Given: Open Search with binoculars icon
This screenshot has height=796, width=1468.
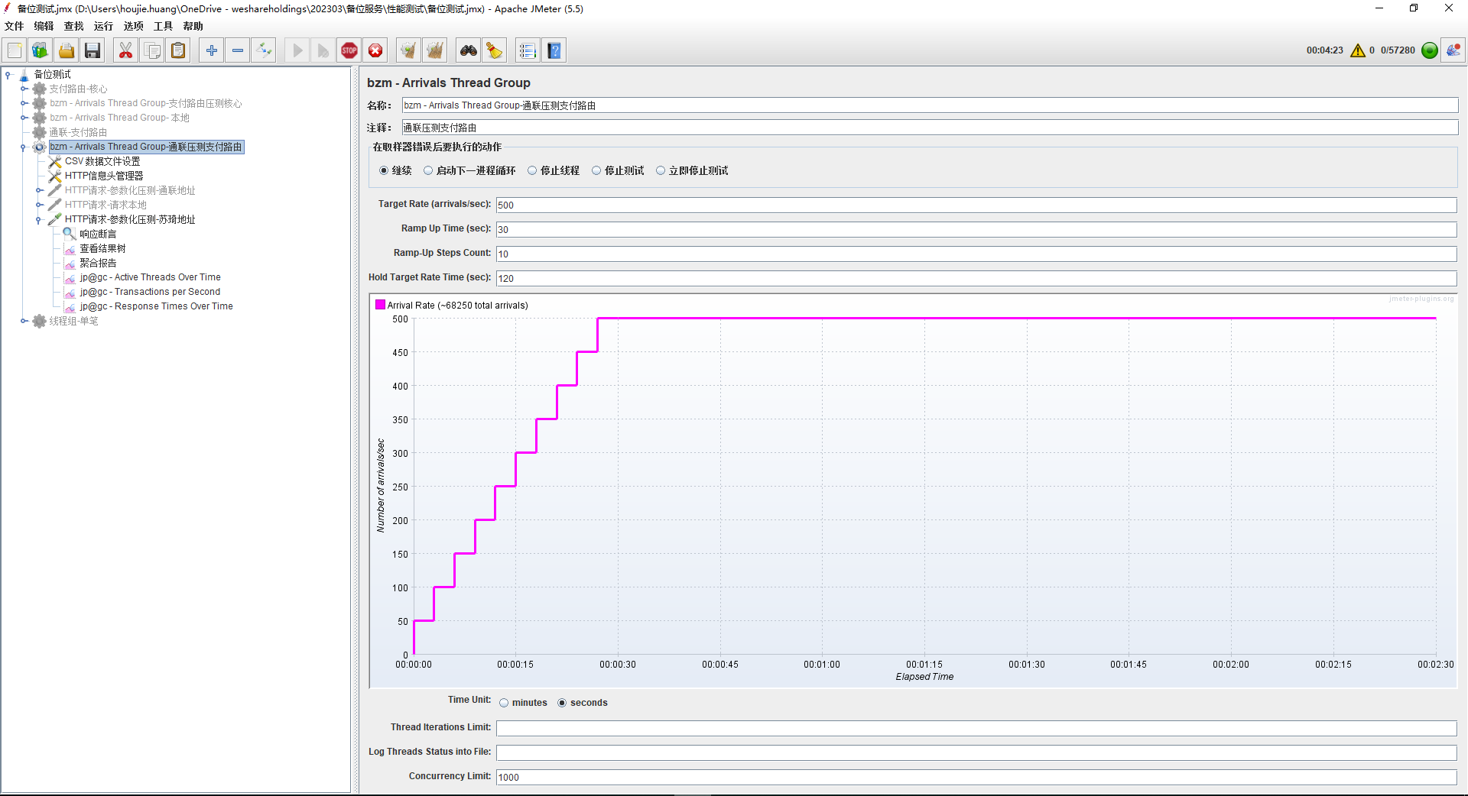Looking at the screenshot, I should [x=469, y=50].
